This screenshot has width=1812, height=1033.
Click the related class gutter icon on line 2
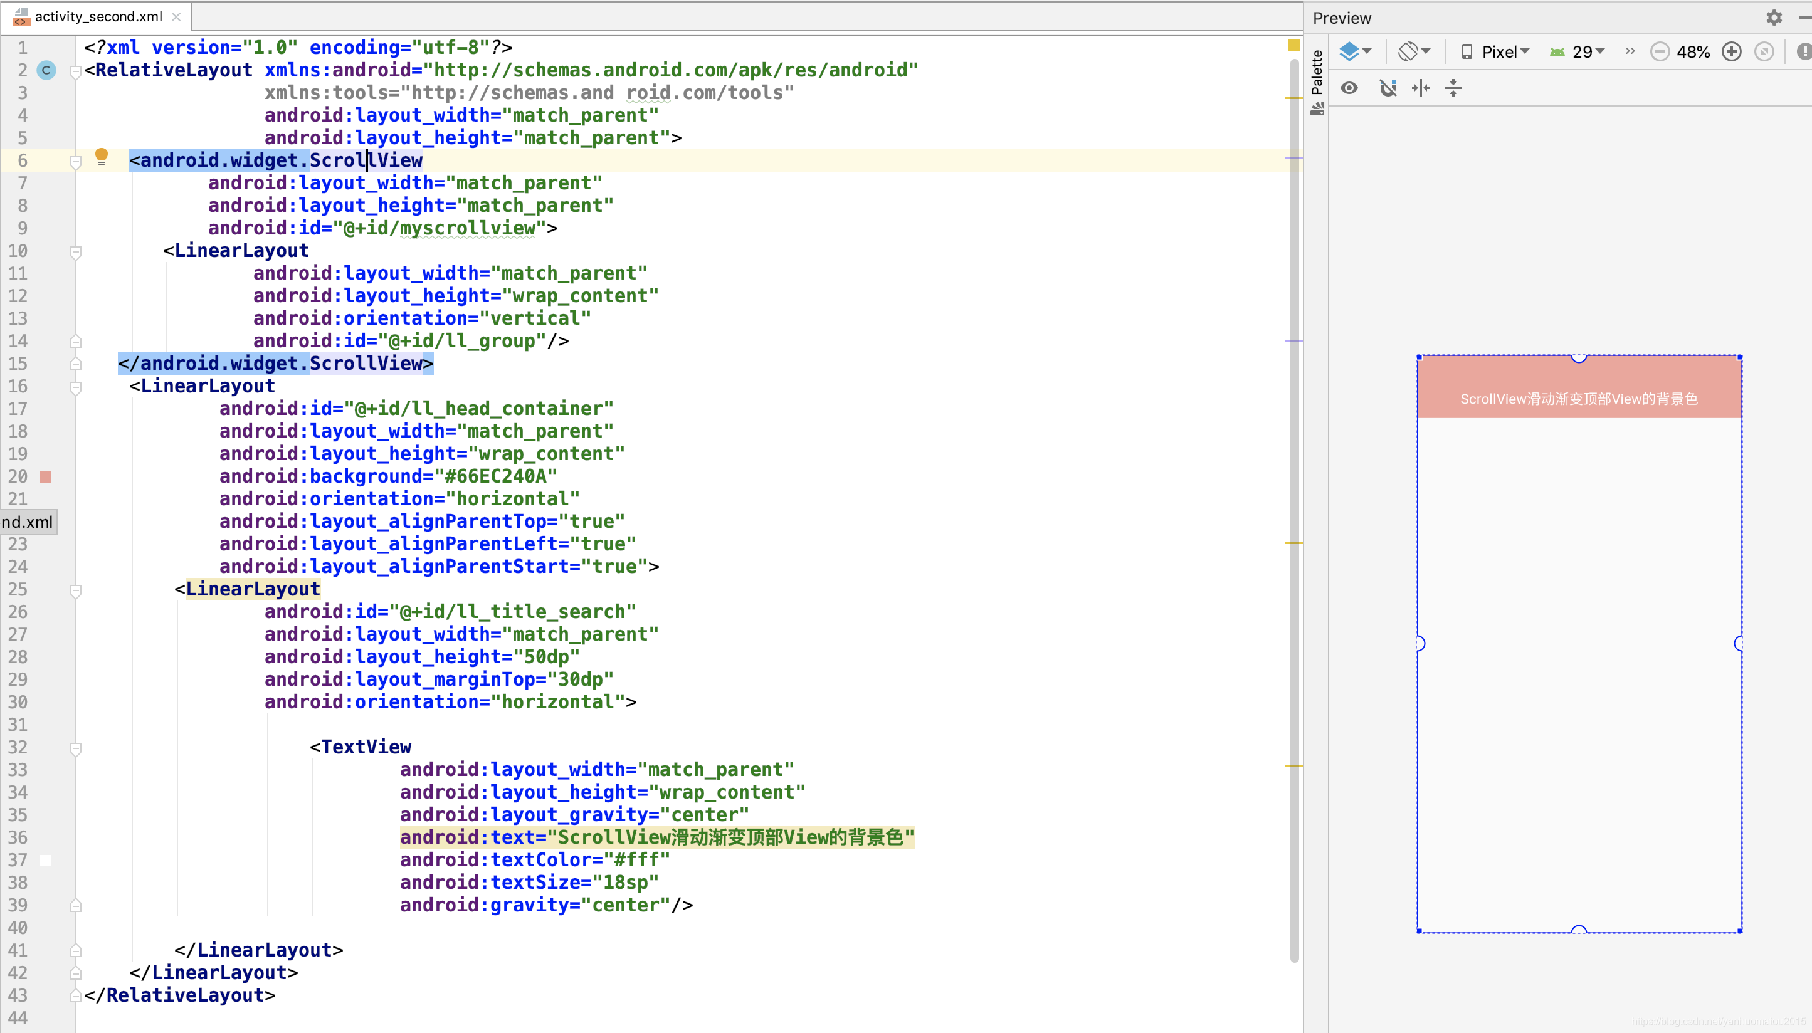point(46,70)
